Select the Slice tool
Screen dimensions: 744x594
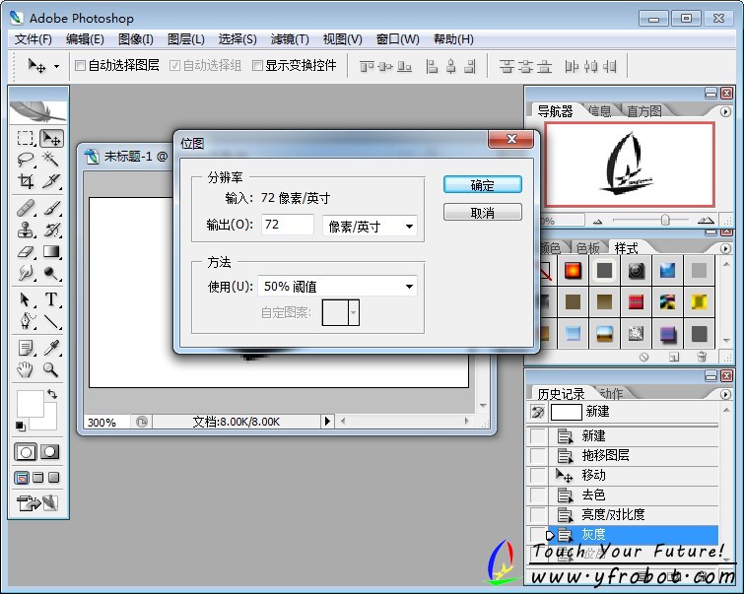click(x=51, y=181)
